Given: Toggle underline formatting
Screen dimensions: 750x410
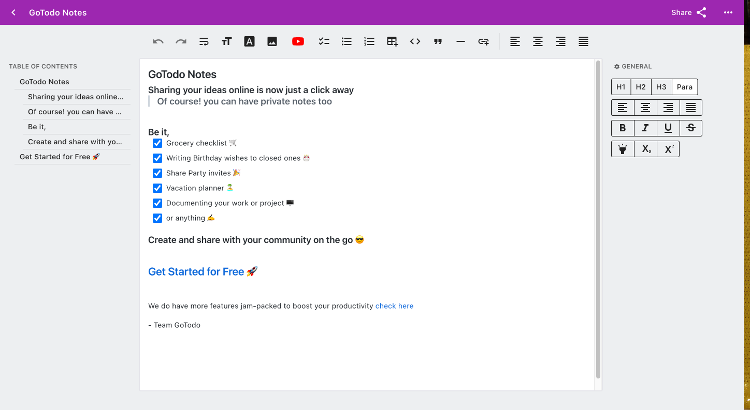Looking at the screenshot, I should coord(668,128).
